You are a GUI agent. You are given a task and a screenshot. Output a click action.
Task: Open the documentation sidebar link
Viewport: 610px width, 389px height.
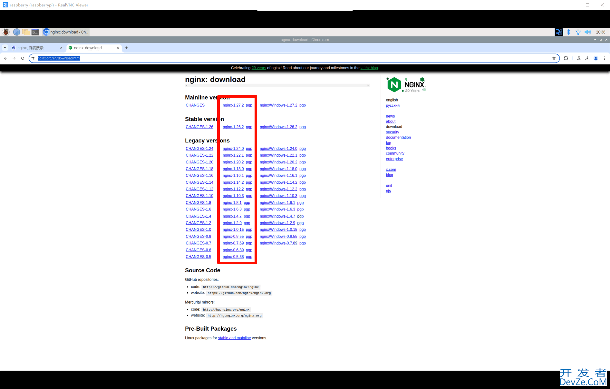coord(398,138)
